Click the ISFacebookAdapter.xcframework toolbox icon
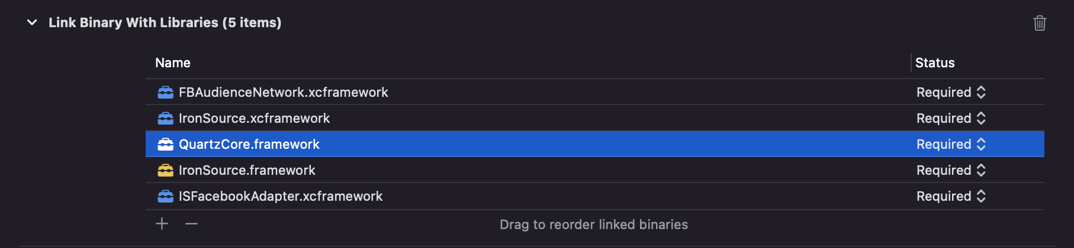This screenshot has width=1074, height=248. 165,197
